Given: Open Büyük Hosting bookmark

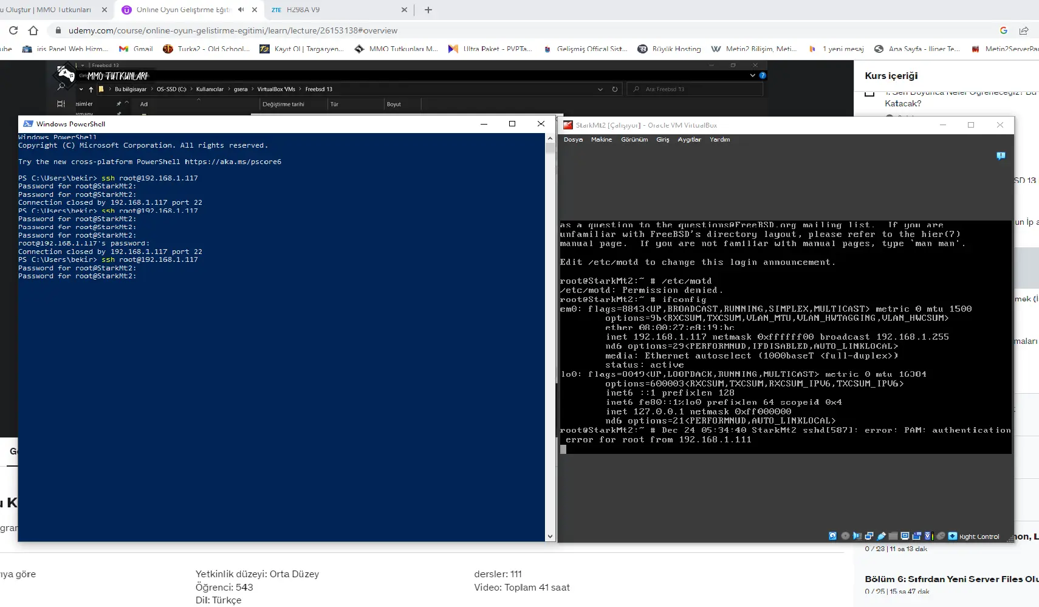Looking at the screenshot, I should pos(670,49).
